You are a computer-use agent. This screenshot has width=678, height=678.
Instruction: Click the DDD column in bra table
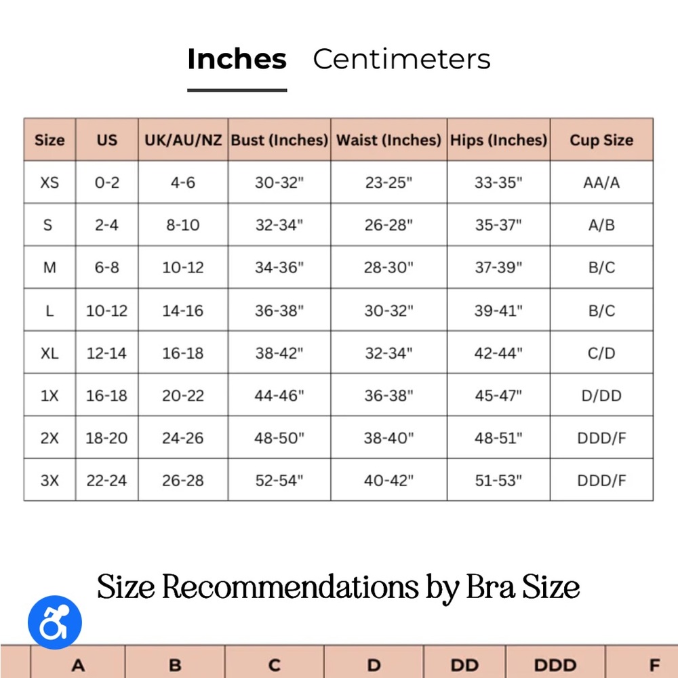(555, 665)
